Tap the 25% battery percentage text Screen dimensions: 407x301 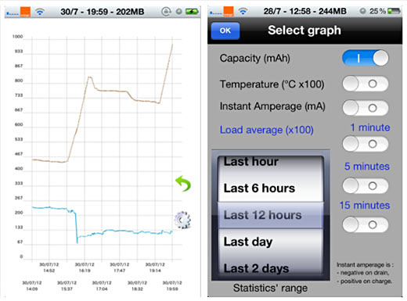pos(377,11)
